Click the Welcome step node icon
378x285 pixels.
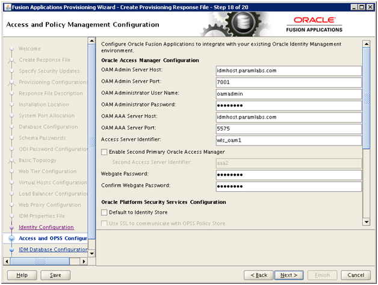click(11, 49)
